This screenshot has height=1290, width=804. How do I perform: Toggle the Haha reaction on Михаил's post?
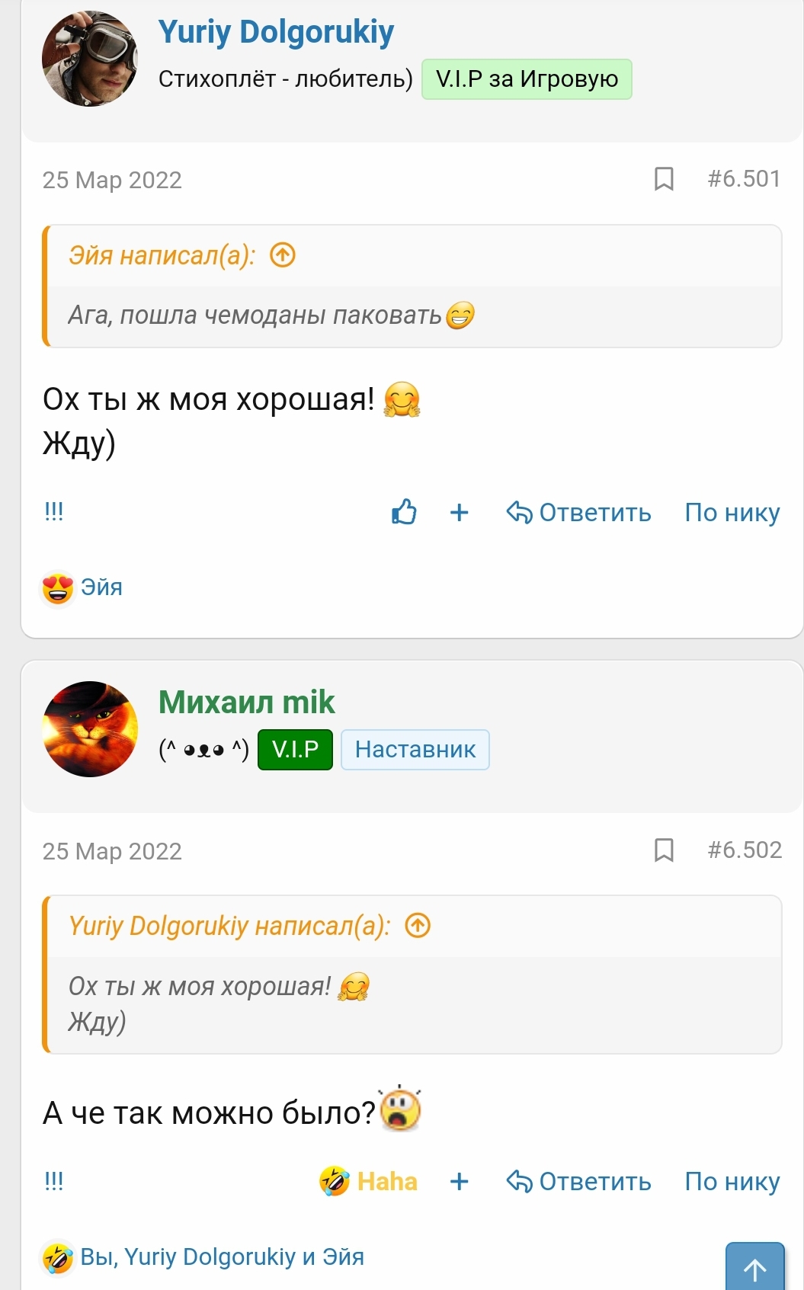[369, 1181]
